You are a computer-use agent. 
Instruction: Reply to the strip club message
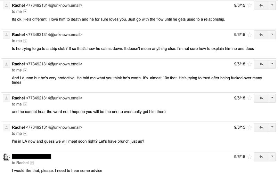click(x=261, y=34)
